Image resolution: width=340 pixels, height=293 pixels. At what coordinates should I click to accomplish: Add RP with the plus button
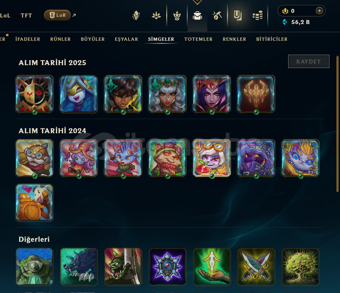[x=319, y=11]
